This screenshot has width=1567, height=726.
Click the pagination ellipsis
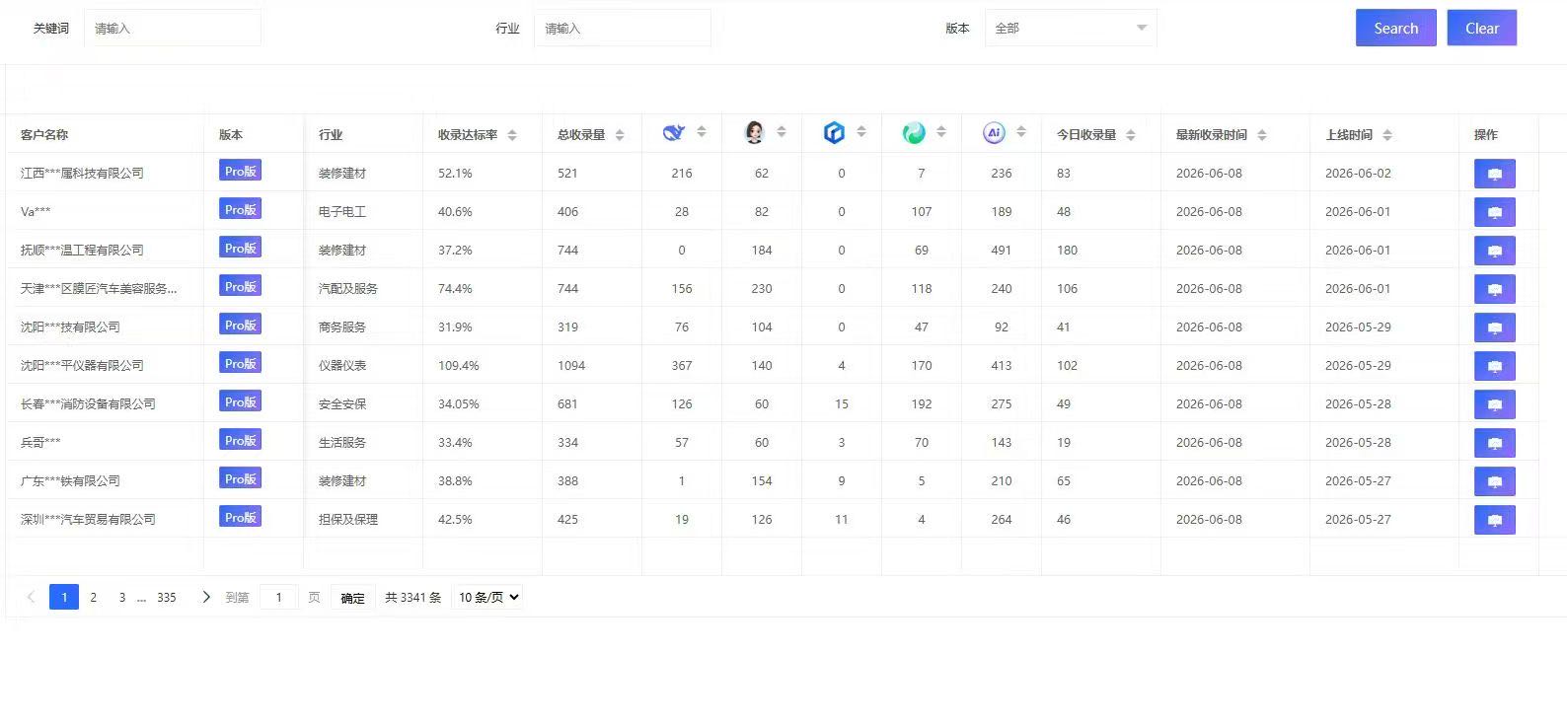[142, 598]
